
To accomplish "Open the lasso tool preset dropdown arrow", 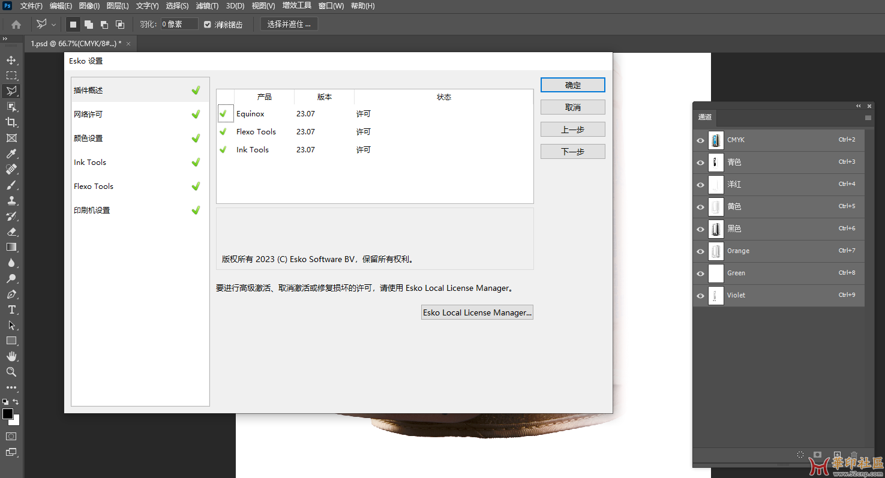I will pos(54,25).
